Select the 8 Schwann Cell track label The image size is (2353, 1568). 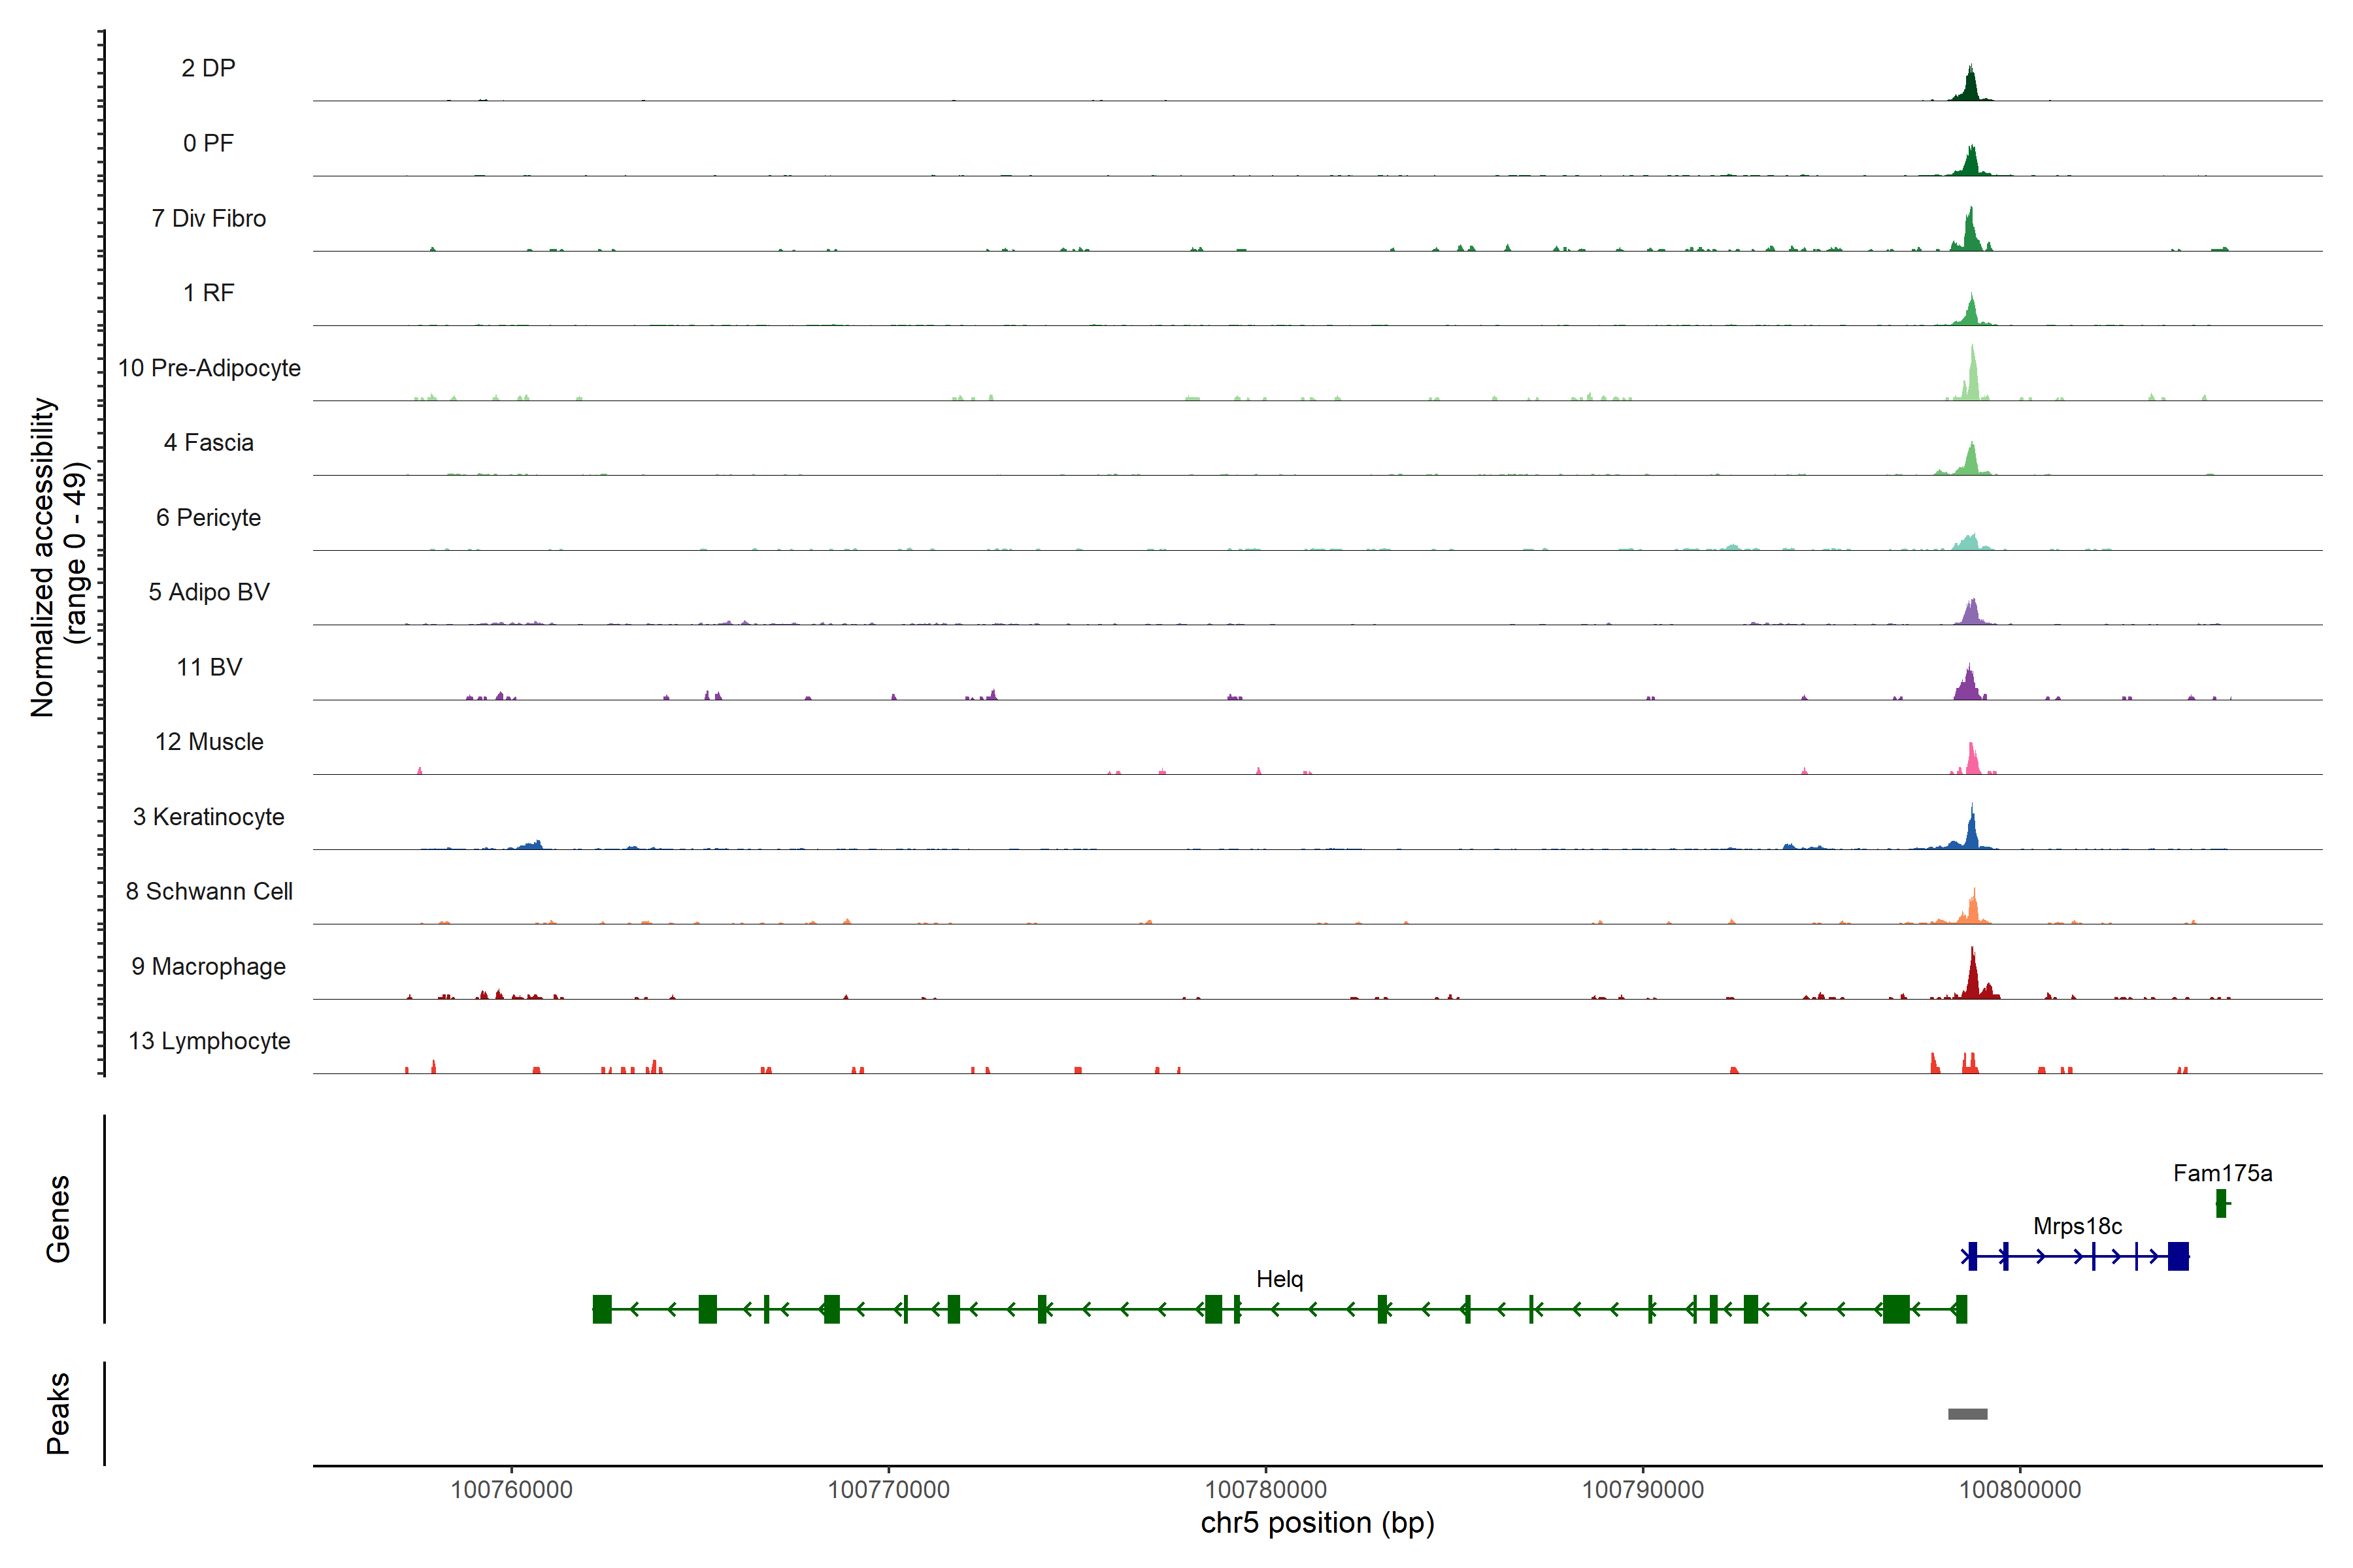click(x=209, y=891)
